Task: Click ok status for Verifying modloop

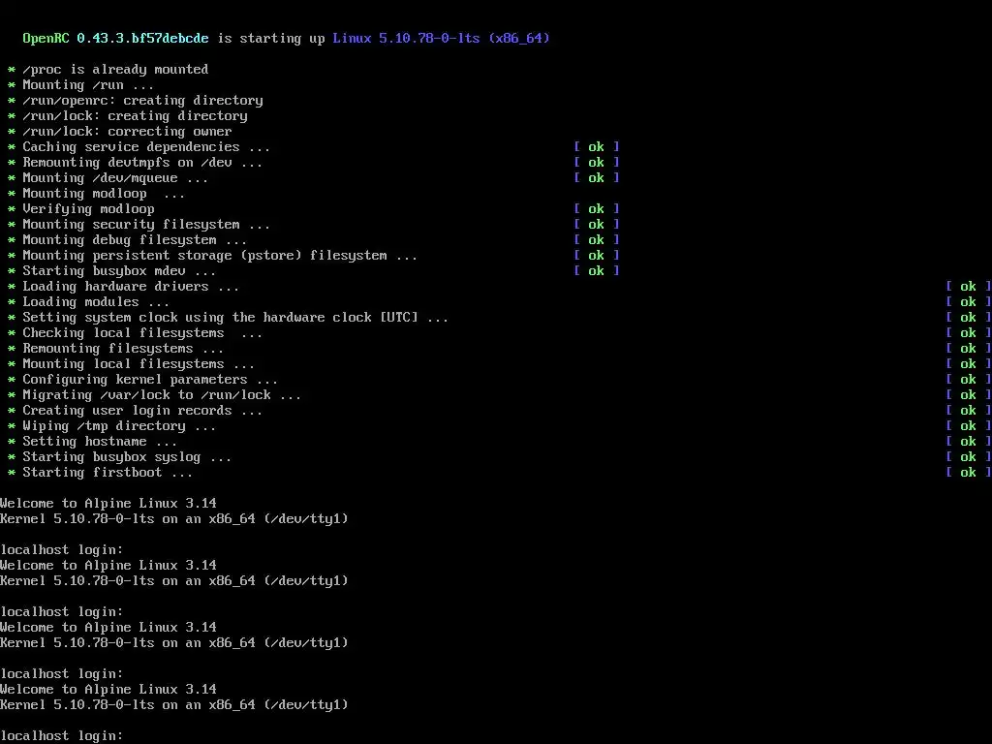Action: (x=597, y=209)
